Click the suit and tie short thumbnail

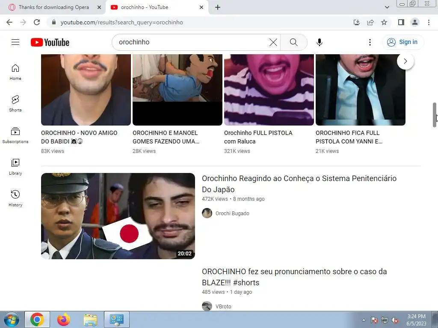(x=360, y=90)
